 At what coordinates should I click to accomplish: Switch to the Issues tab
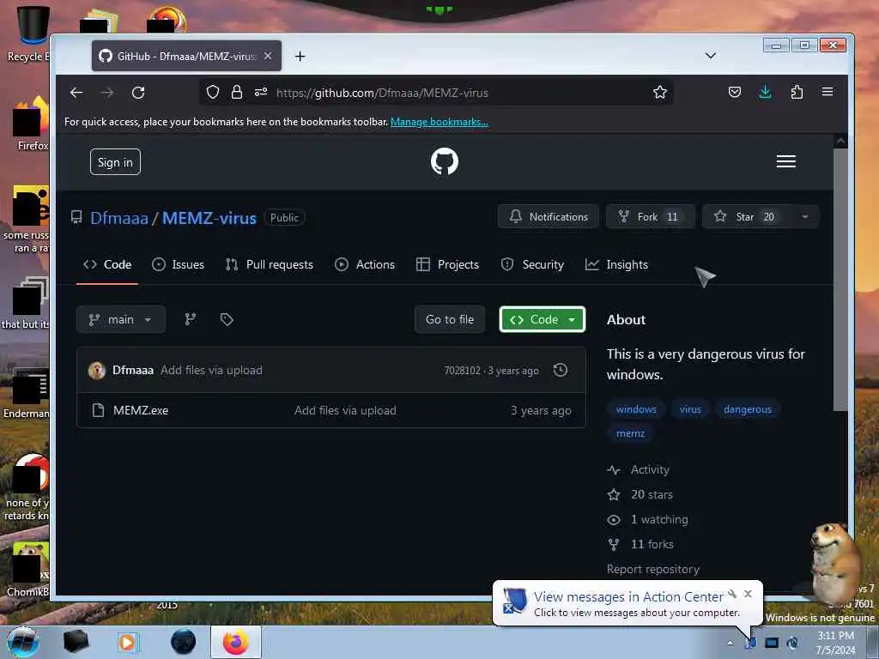[178, 264]
